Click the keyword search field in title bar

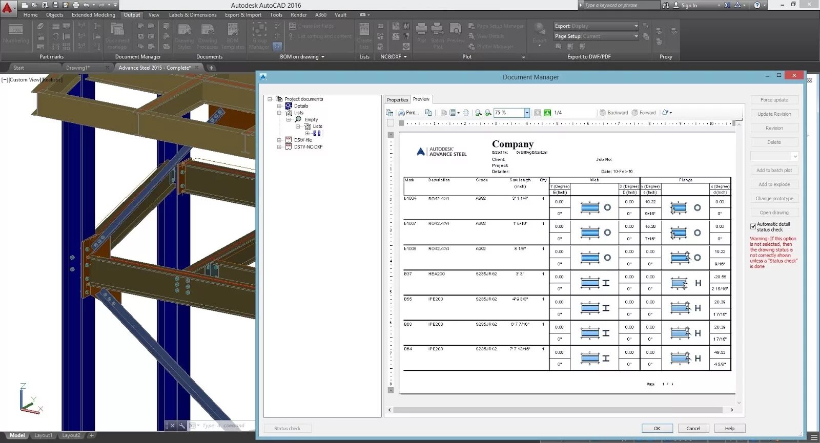622,5
